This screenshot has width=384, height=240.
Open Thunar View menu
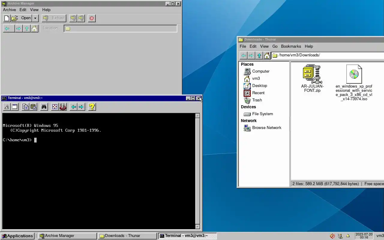tap(264, 46)
